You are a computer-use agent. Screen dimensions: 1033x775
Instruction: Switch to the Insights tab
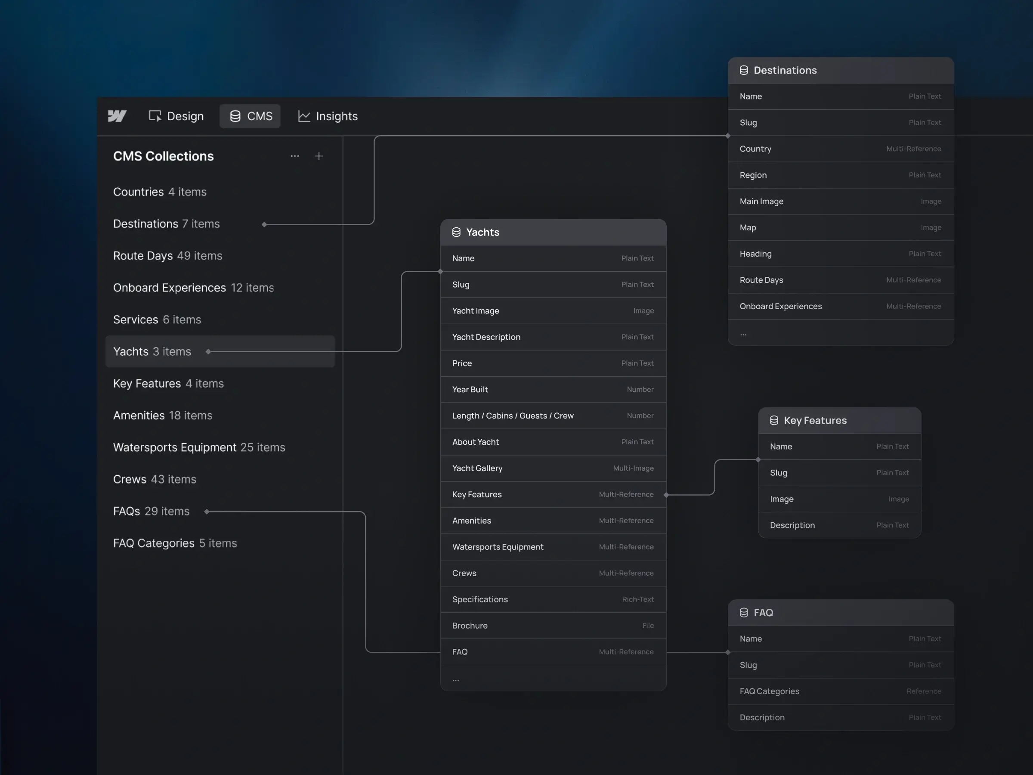pos(328,116)
